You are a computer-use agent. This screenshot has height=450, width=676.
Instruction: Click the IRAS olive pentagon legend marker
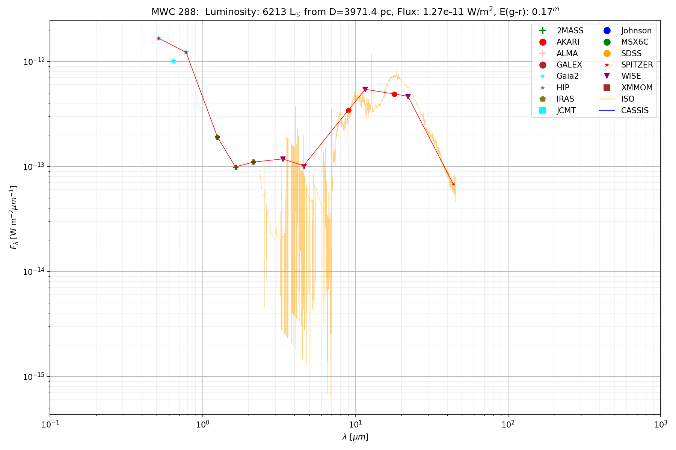(542, 99)
